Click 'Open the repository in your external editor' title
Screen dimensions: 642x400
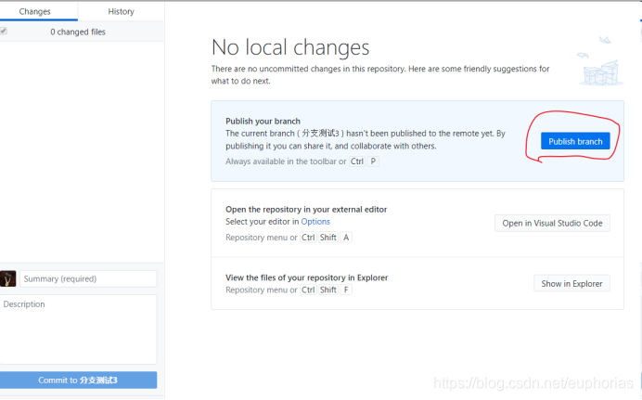click(x=306, y=210)
